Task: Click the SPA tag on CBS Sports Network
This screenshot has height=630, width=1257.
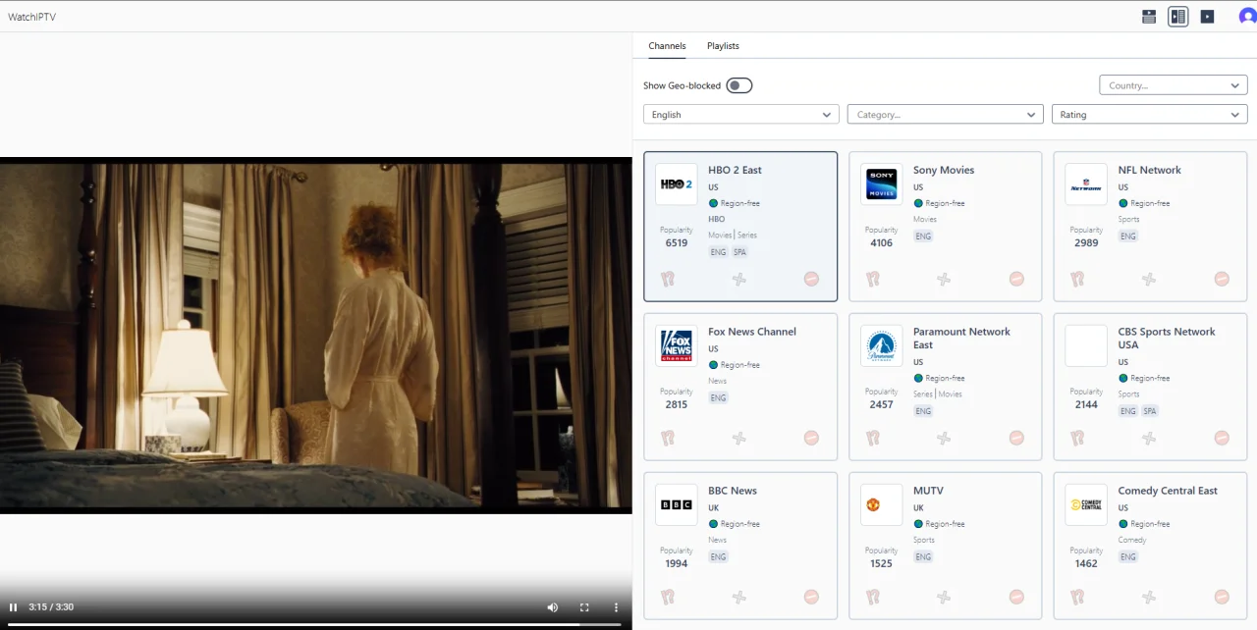Action: 1150,411
